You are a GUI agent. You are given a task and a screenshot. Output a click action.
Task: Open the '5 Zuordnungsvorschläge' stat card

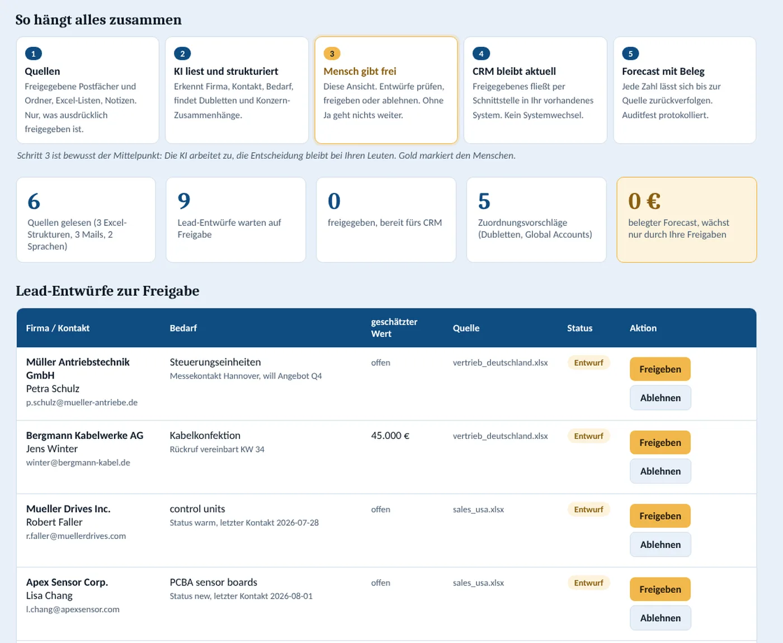(x=536, y=220)
